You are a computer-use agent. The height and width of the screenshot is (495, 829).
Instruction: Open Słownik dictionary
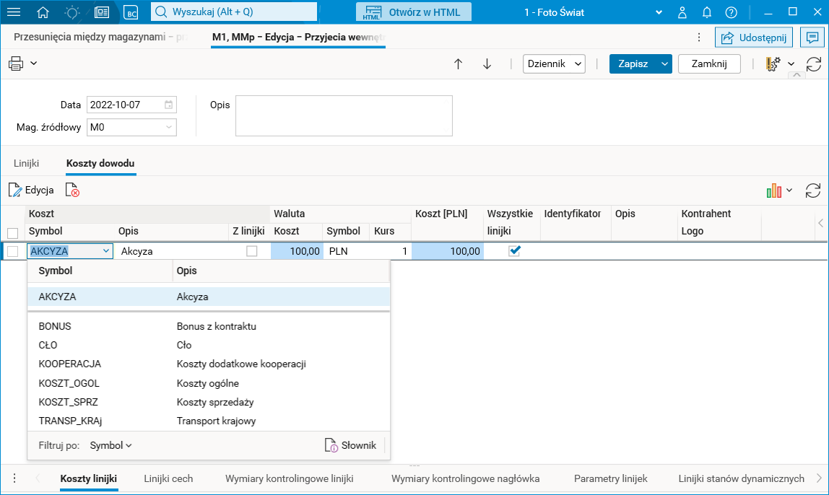(x=350, y=445)
